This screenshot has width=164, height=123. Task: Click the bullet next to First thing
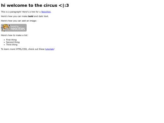click(4, 40)
